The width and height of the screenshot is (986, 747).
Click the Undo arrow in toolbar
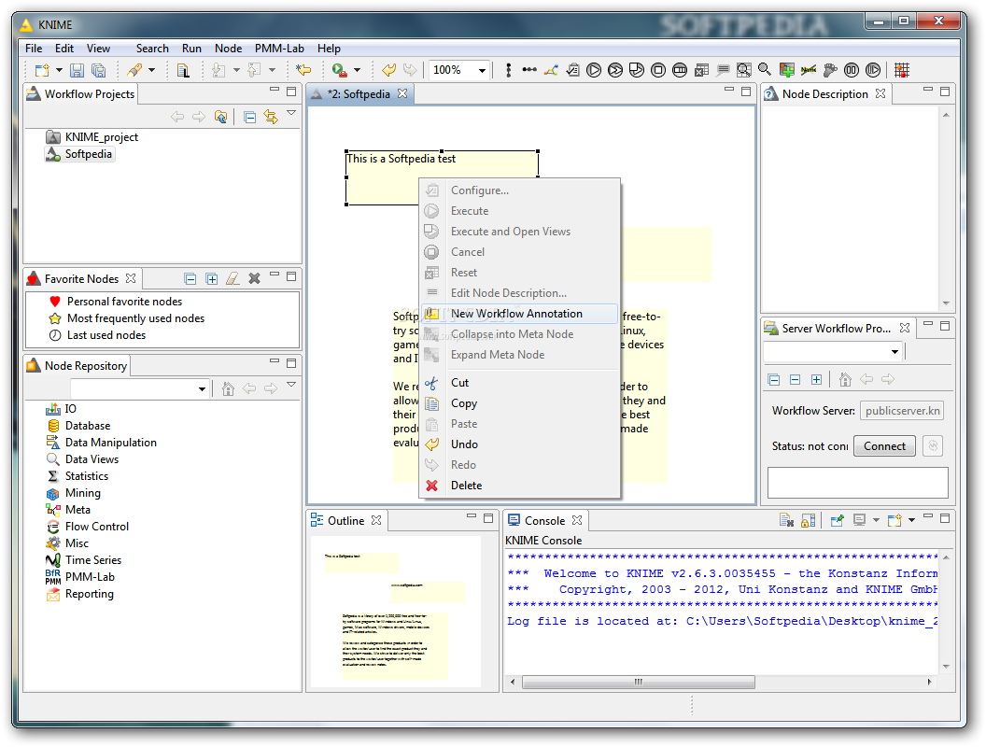pos(389,70)
